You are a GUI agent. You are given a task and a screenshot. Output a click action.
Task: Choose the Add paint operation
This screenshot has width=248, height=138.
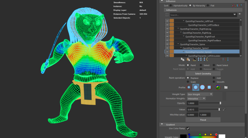(214, 78)
